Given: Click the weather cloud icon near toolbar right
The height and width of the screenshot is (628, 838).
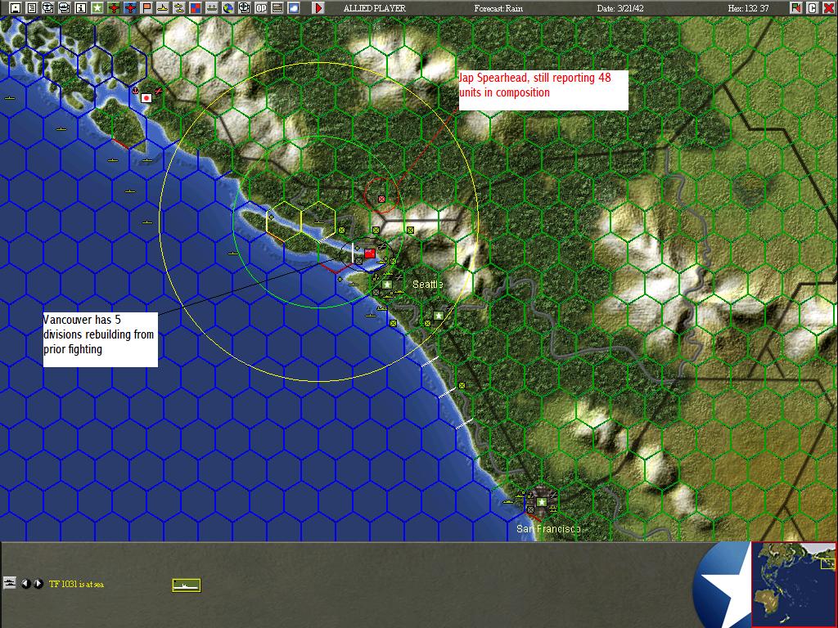Looking at the screenshot, I should (x=293, y=7).
